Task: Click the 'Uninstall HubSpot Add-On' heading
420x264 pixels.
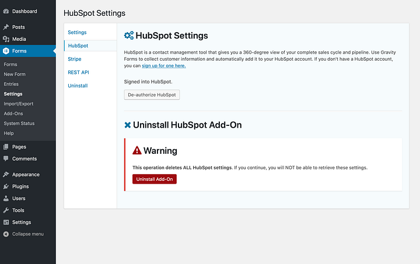Action: tap(187, 125)
